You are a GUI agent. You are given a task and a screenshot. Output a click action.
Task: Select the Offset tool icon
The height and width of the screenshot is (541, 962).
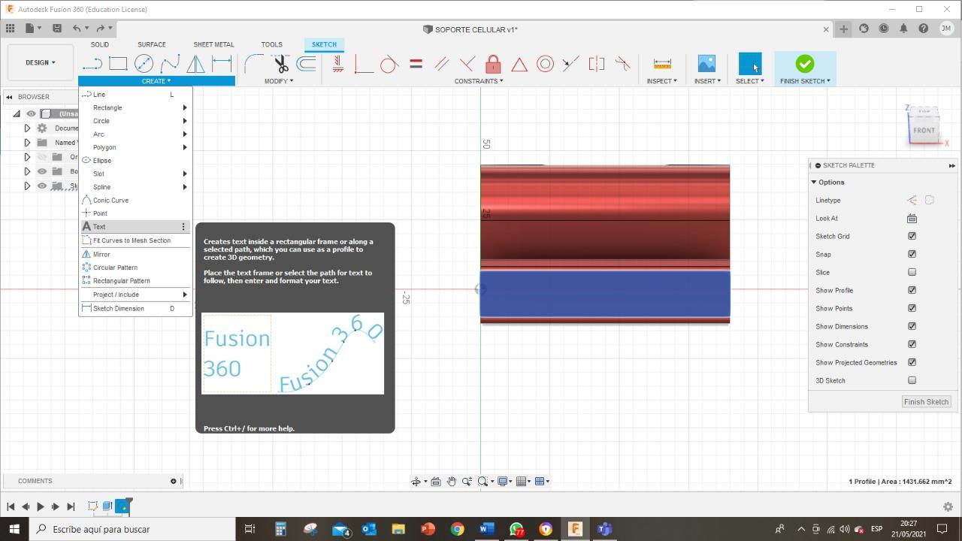[306, 64]
